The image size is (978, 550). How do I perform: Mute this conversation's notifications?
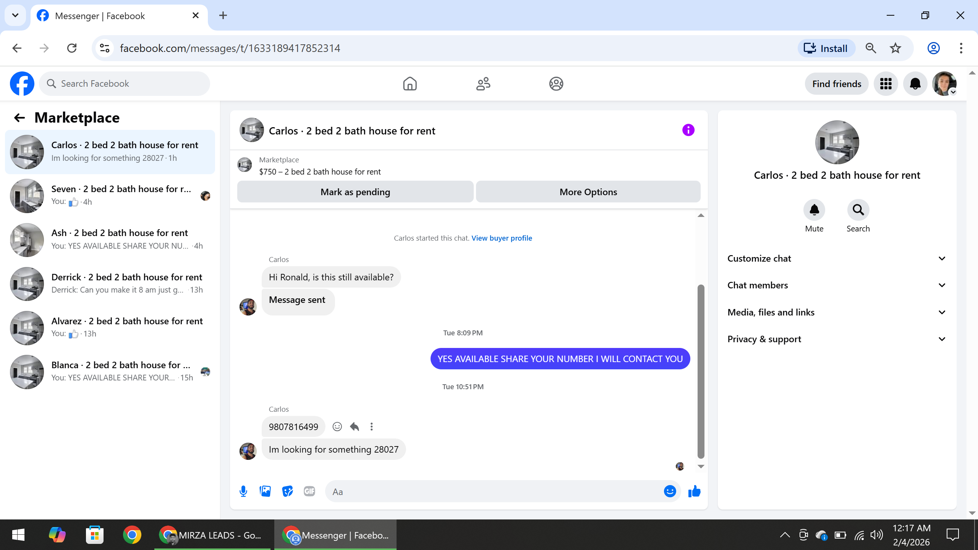point(814,210)
